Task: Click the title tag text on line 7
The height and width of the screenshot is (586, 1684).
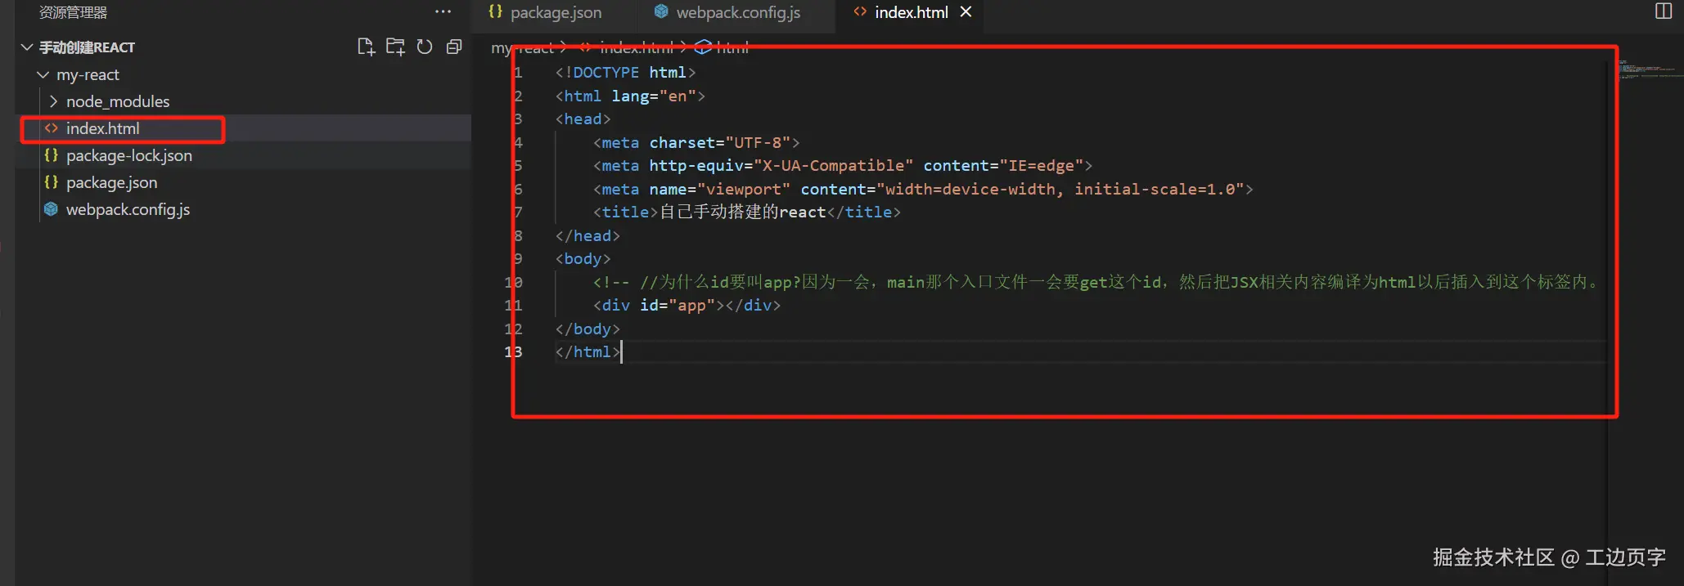Action: (x=746, y=212)
